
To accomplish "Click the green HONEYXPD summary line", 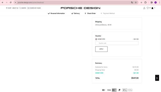I will [x=117, y=73].
